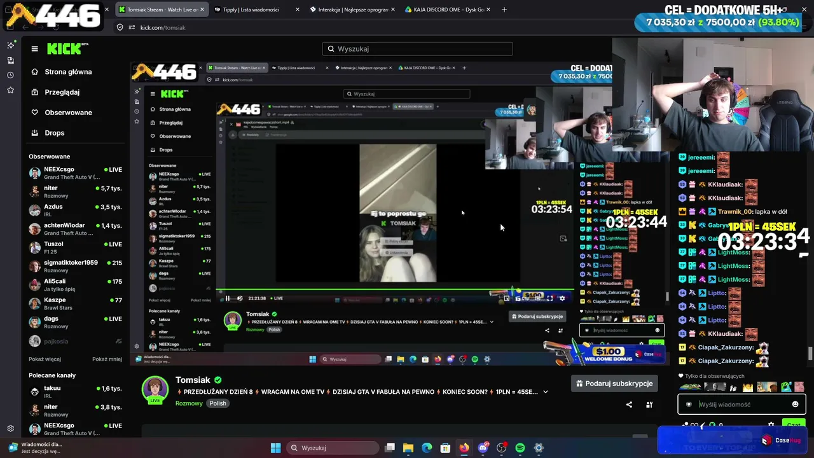This screenshot has width=814, height=458.
Task: Open Discord from the taskbar
Action: point(483,448)
